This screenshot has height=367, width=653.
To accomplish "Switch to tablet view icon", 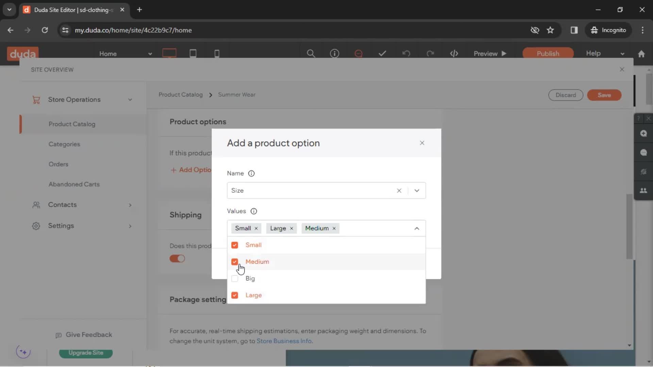I will 193,53.
